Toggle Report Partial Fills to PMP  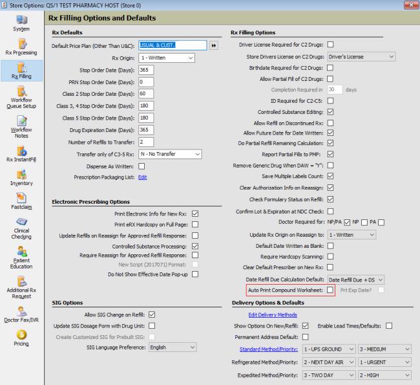(331, 154)
